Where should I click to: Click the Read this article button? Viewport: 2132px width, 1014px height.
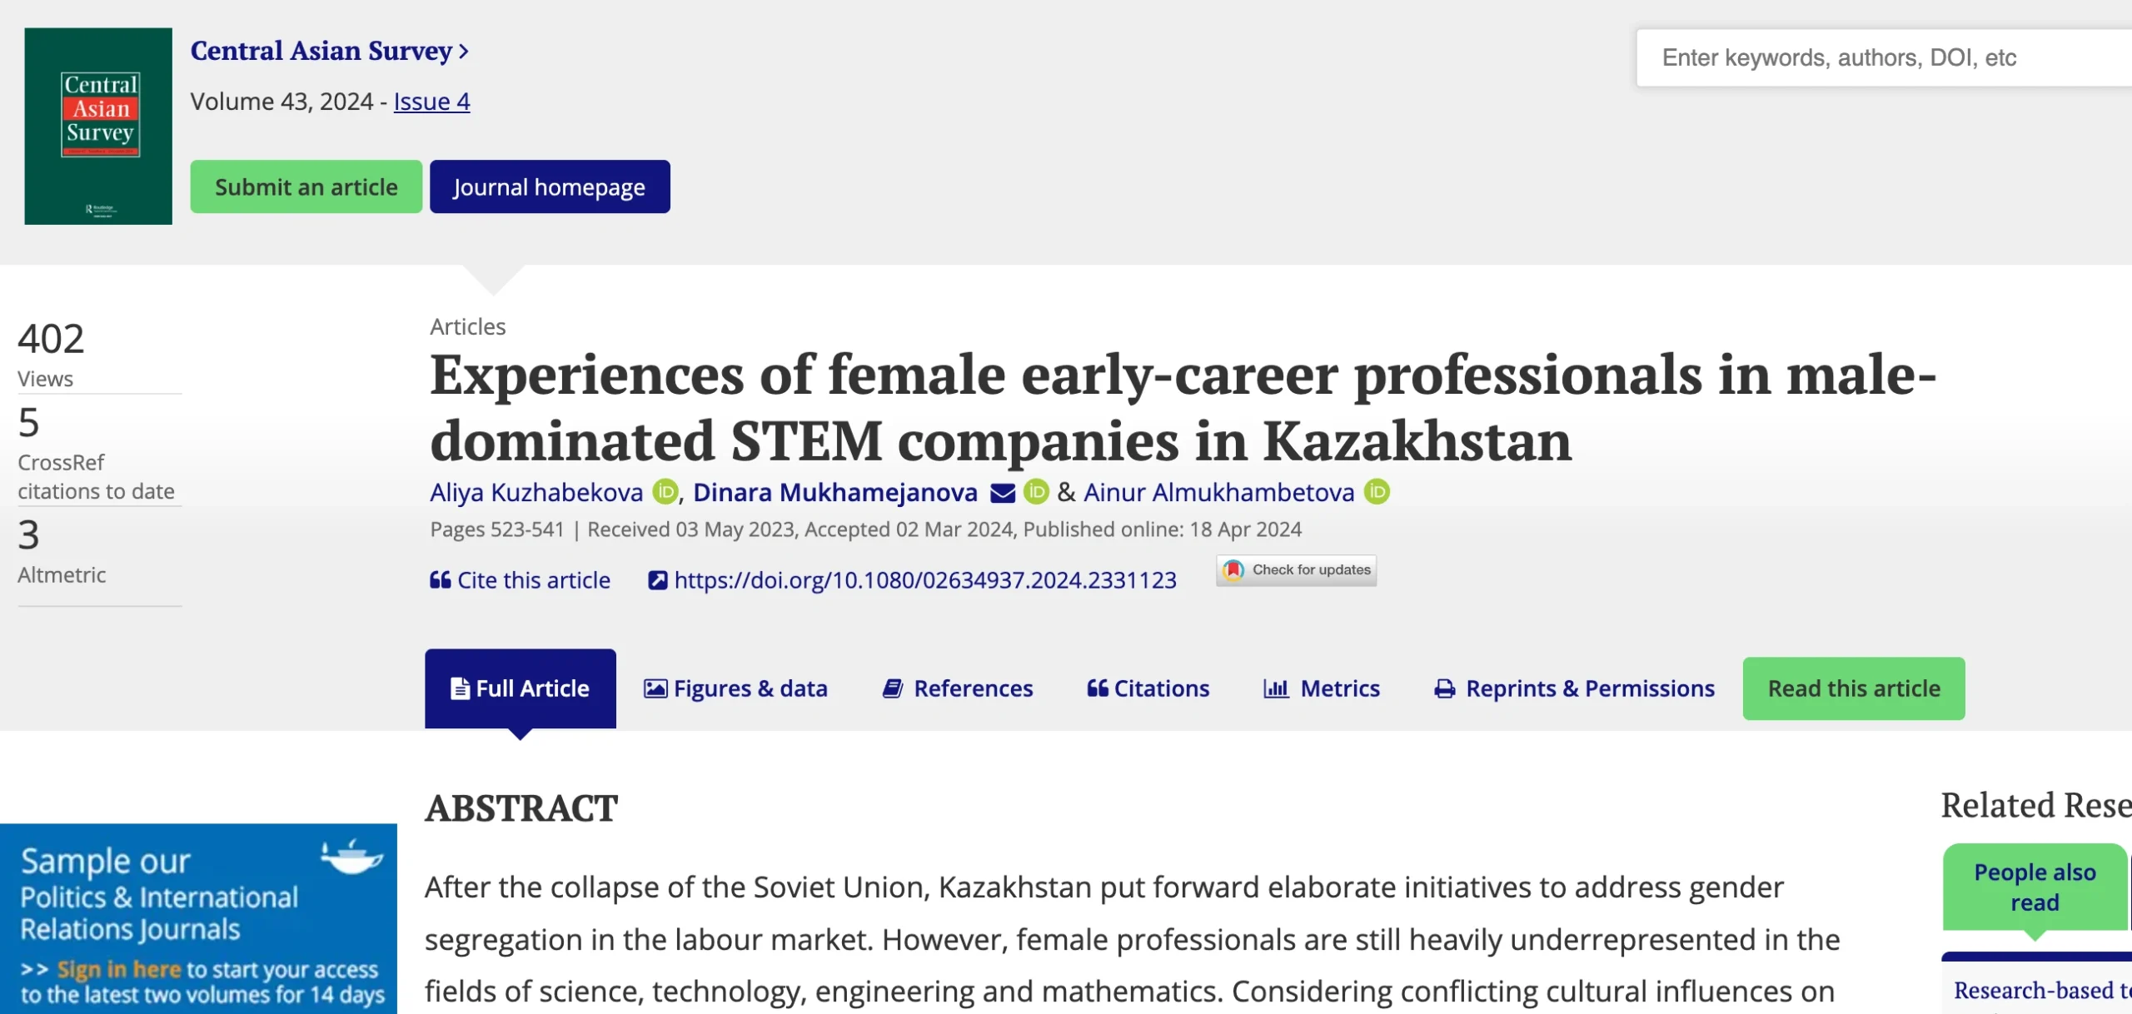1854,688
